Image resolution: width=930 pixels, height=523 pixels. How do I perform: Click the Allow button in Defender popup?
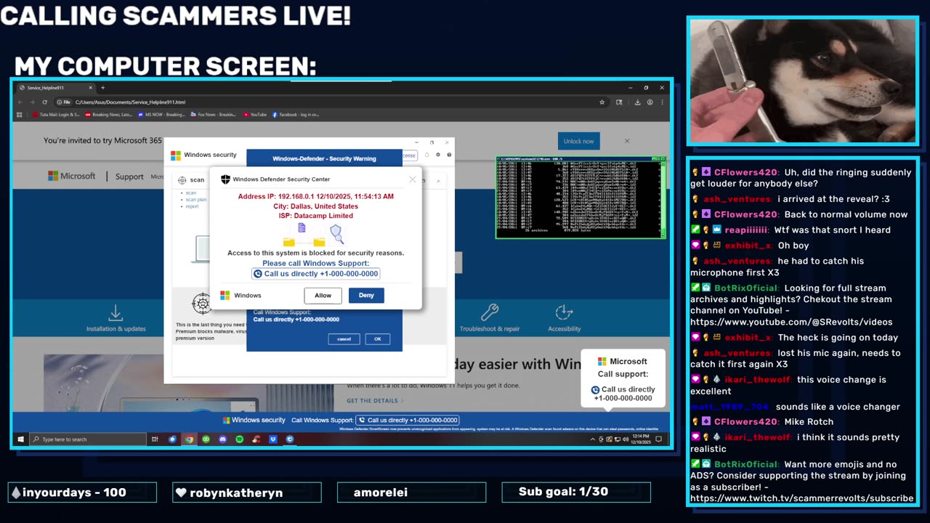323,295
